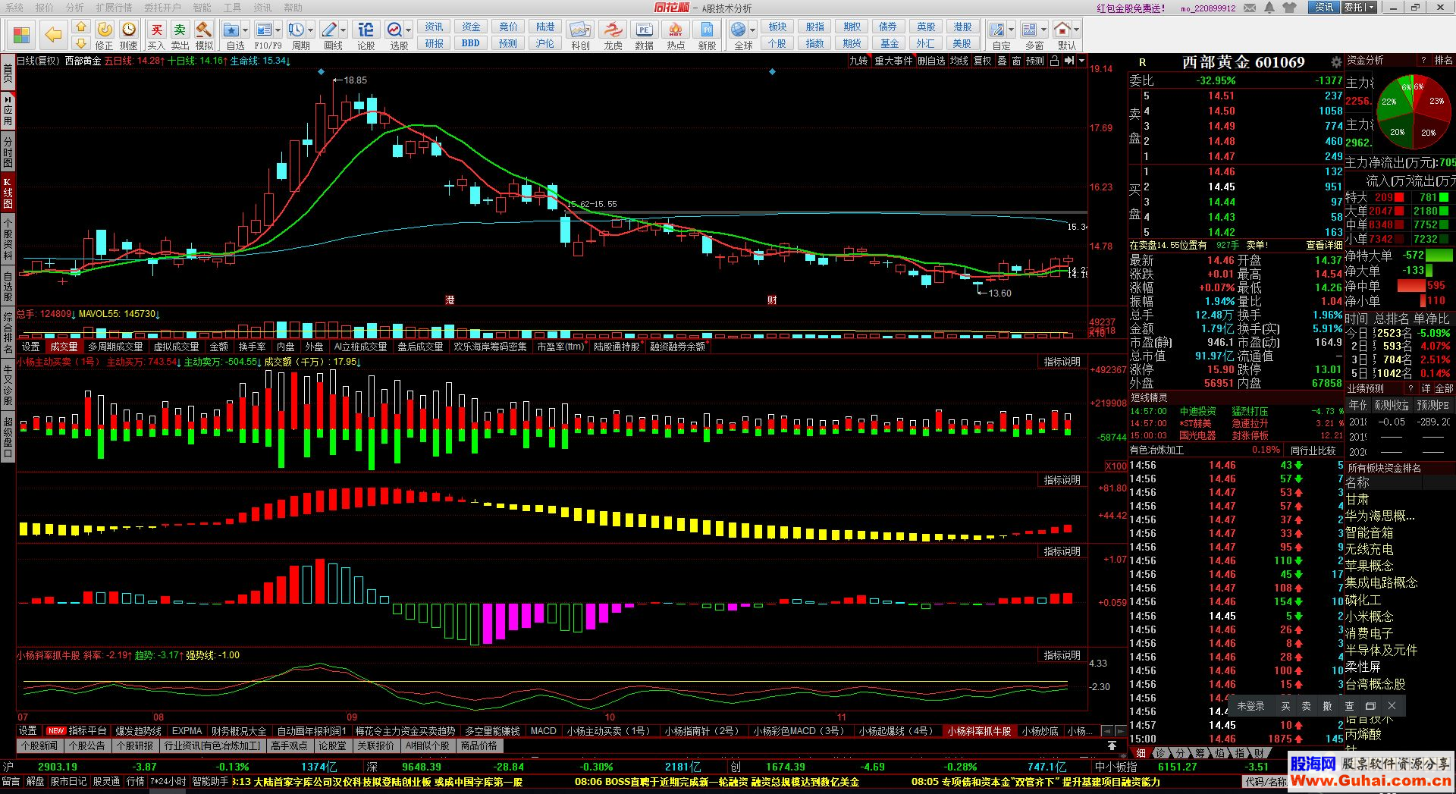The image size is (1456, 794).
Task: Click the notification bell icon in title bar
Action: point(1269,8)
